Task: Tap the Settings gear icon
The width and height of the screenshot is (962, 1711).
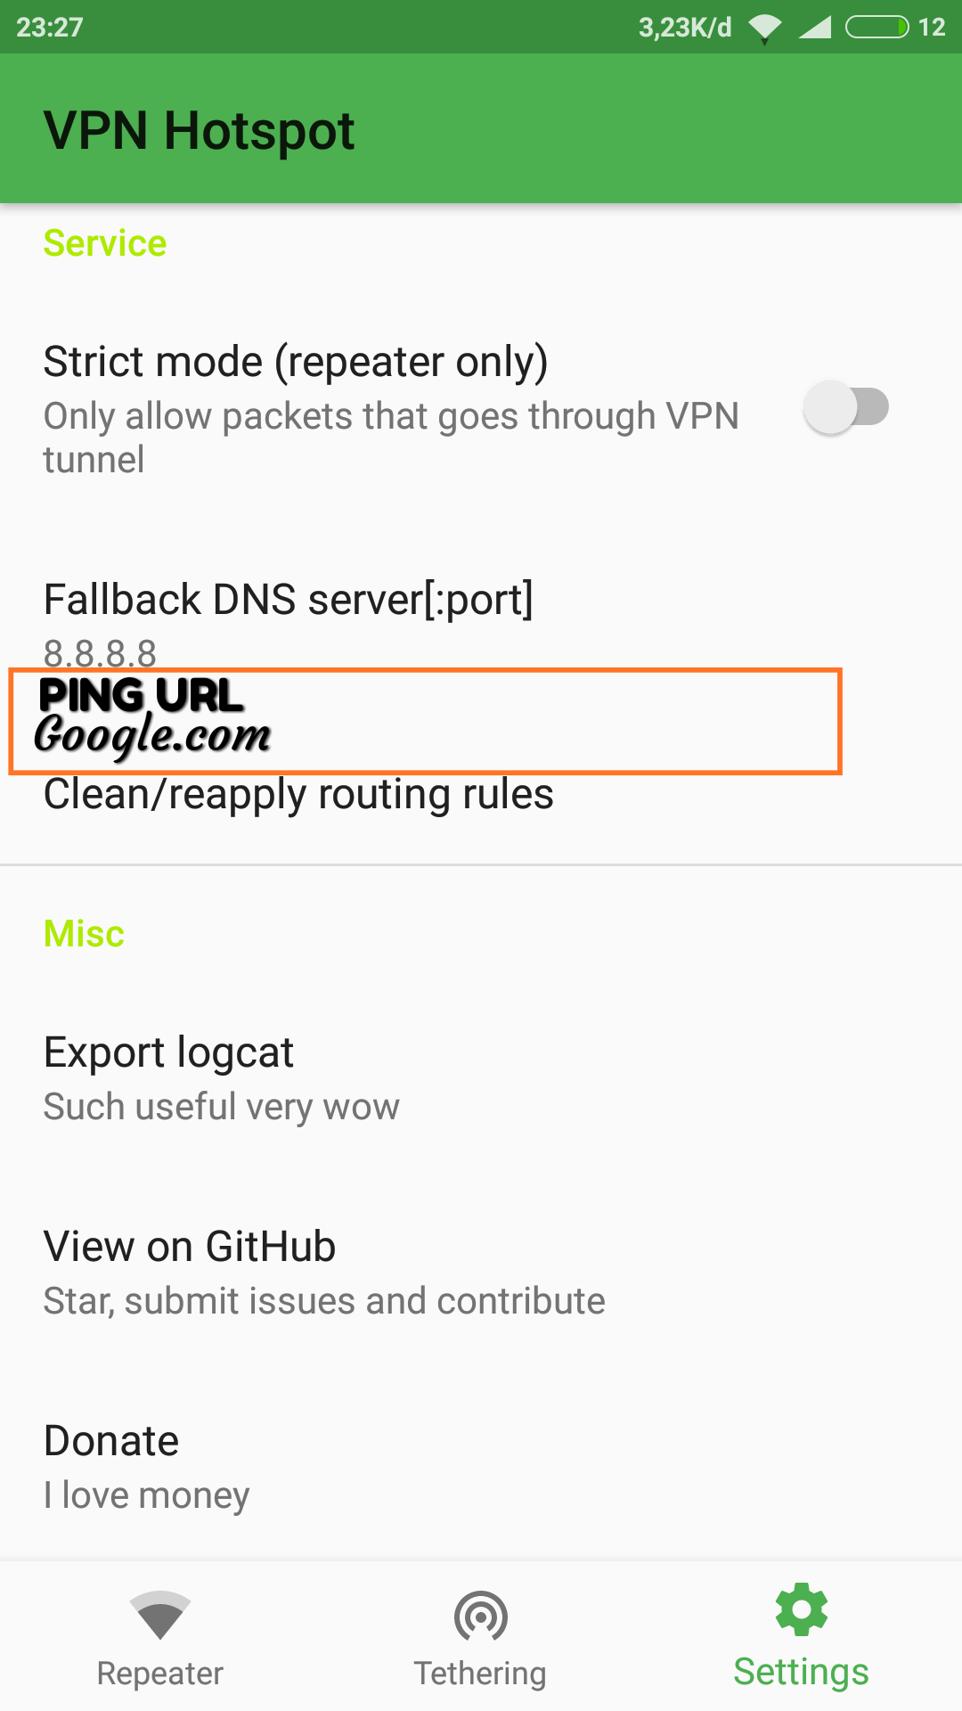Action: click(802, 1609)
